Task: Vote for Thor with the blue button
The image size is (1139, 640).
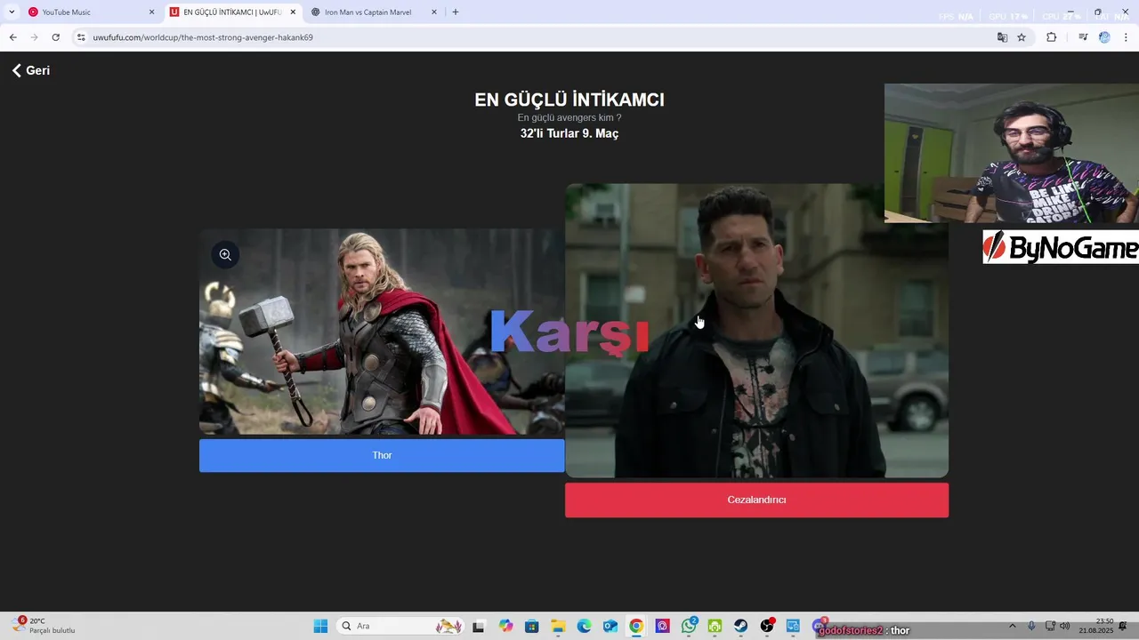Action: pyautogui.click(x=382, y=455)
